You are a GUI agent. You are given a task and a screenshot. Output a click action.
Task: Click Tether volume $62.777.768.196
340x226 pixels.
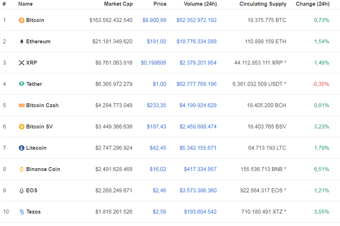point(196,84)
